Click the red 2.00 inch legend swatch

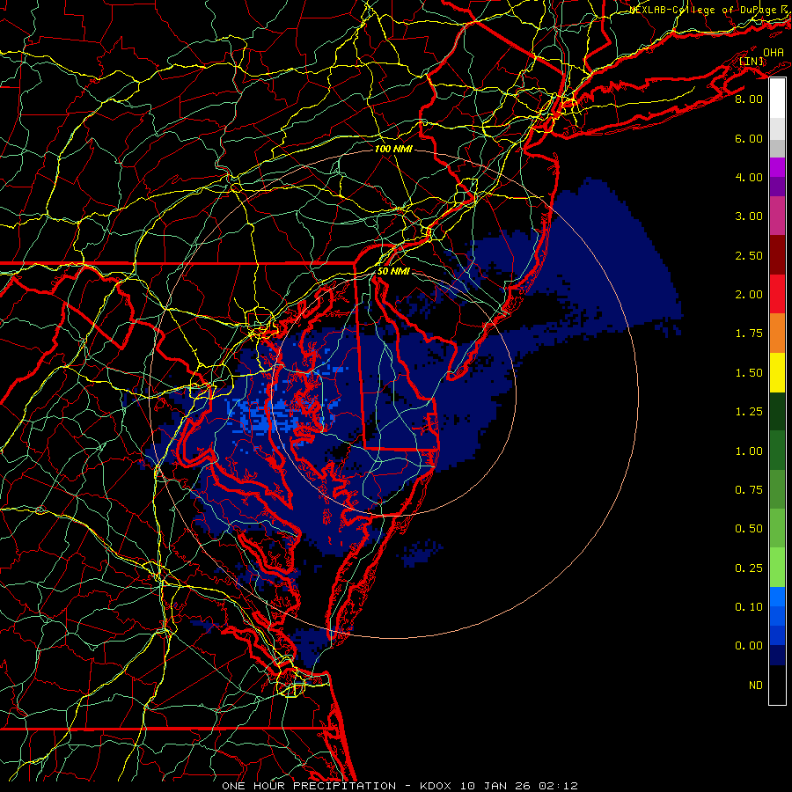click(x=777, y=295)
